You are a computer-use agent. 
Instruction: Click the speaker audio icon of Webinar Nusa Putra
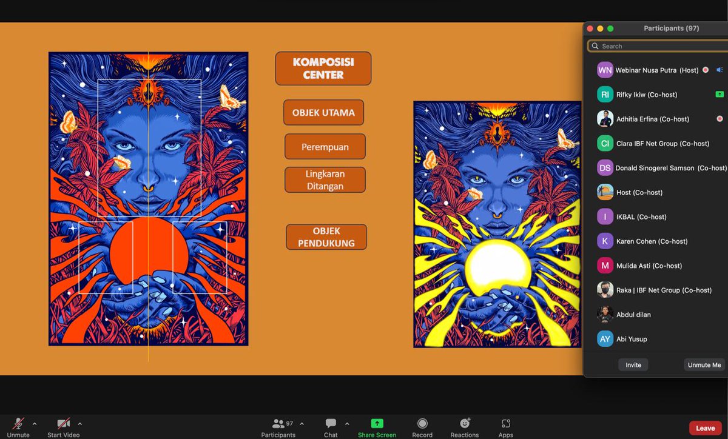pyautogui.click(x=720, y=70)
